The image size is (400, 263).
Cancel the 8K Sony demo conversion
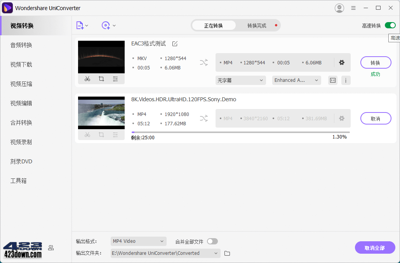(376, 118)
